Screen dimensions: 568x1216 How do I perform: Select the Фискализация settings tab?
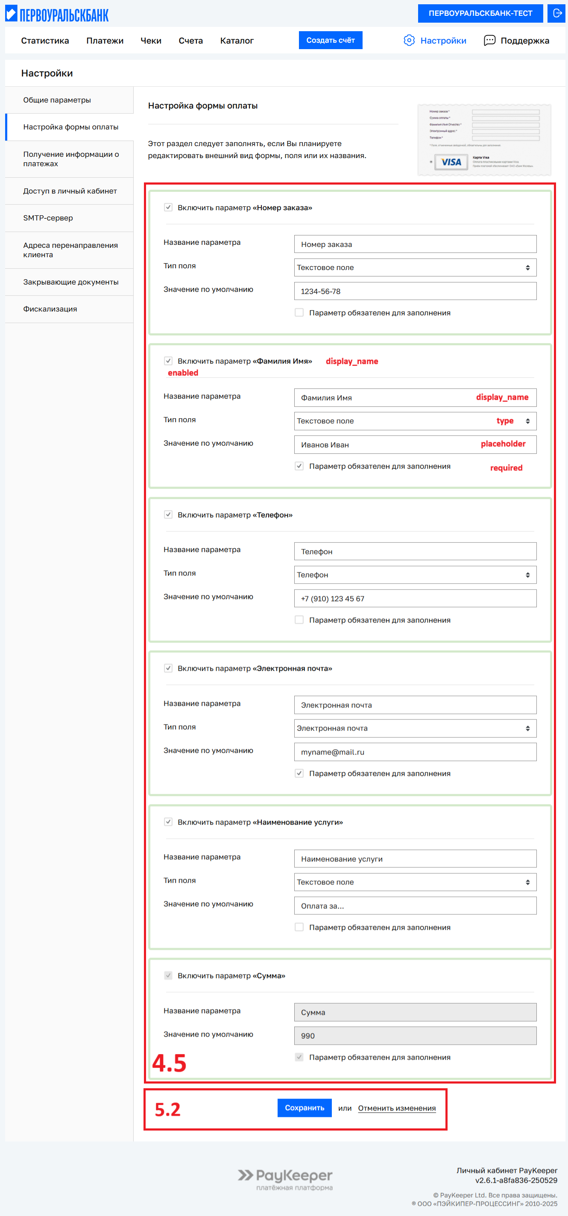[x=50, y=309]
